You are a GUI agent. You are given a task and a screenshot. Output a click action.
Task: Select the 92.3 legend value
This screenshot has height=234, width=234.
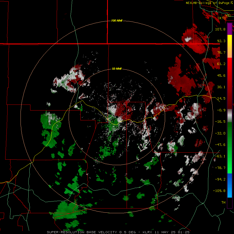point(221,41)
